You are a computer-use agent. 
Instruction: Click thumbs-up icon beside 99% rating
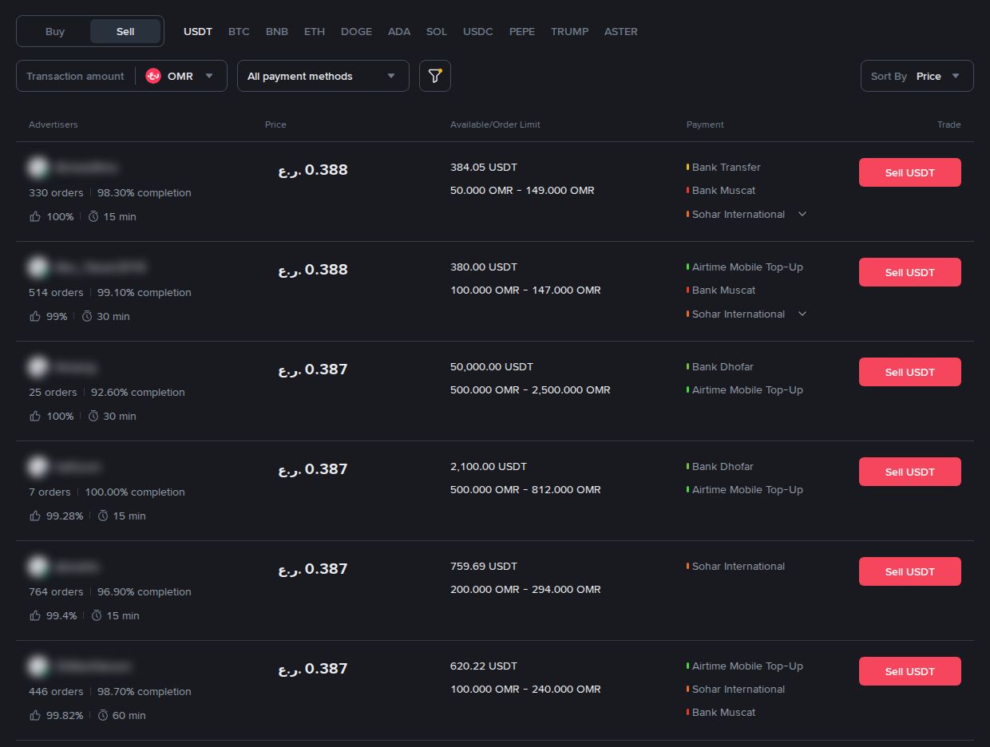pos(34,316)
